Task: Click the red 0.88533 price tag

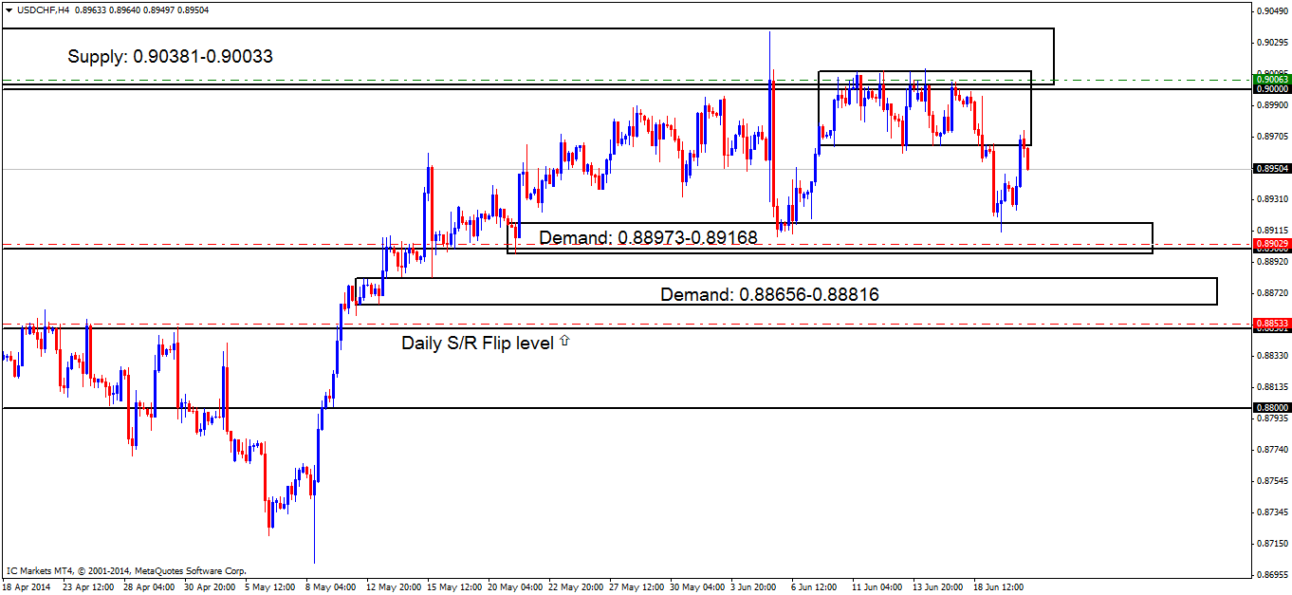Action: pos(1271,324)
